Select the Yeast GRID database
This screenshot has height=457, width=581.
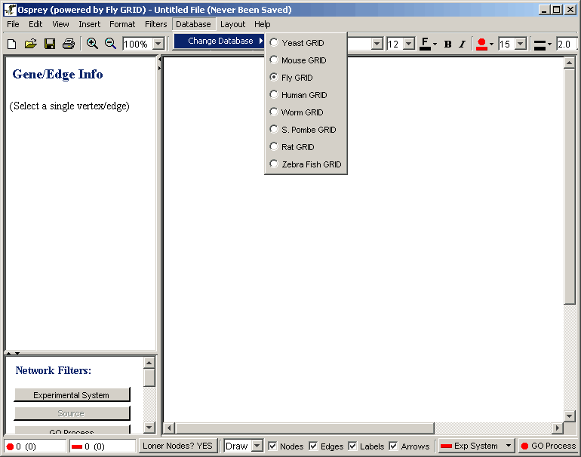coord(274,43)
